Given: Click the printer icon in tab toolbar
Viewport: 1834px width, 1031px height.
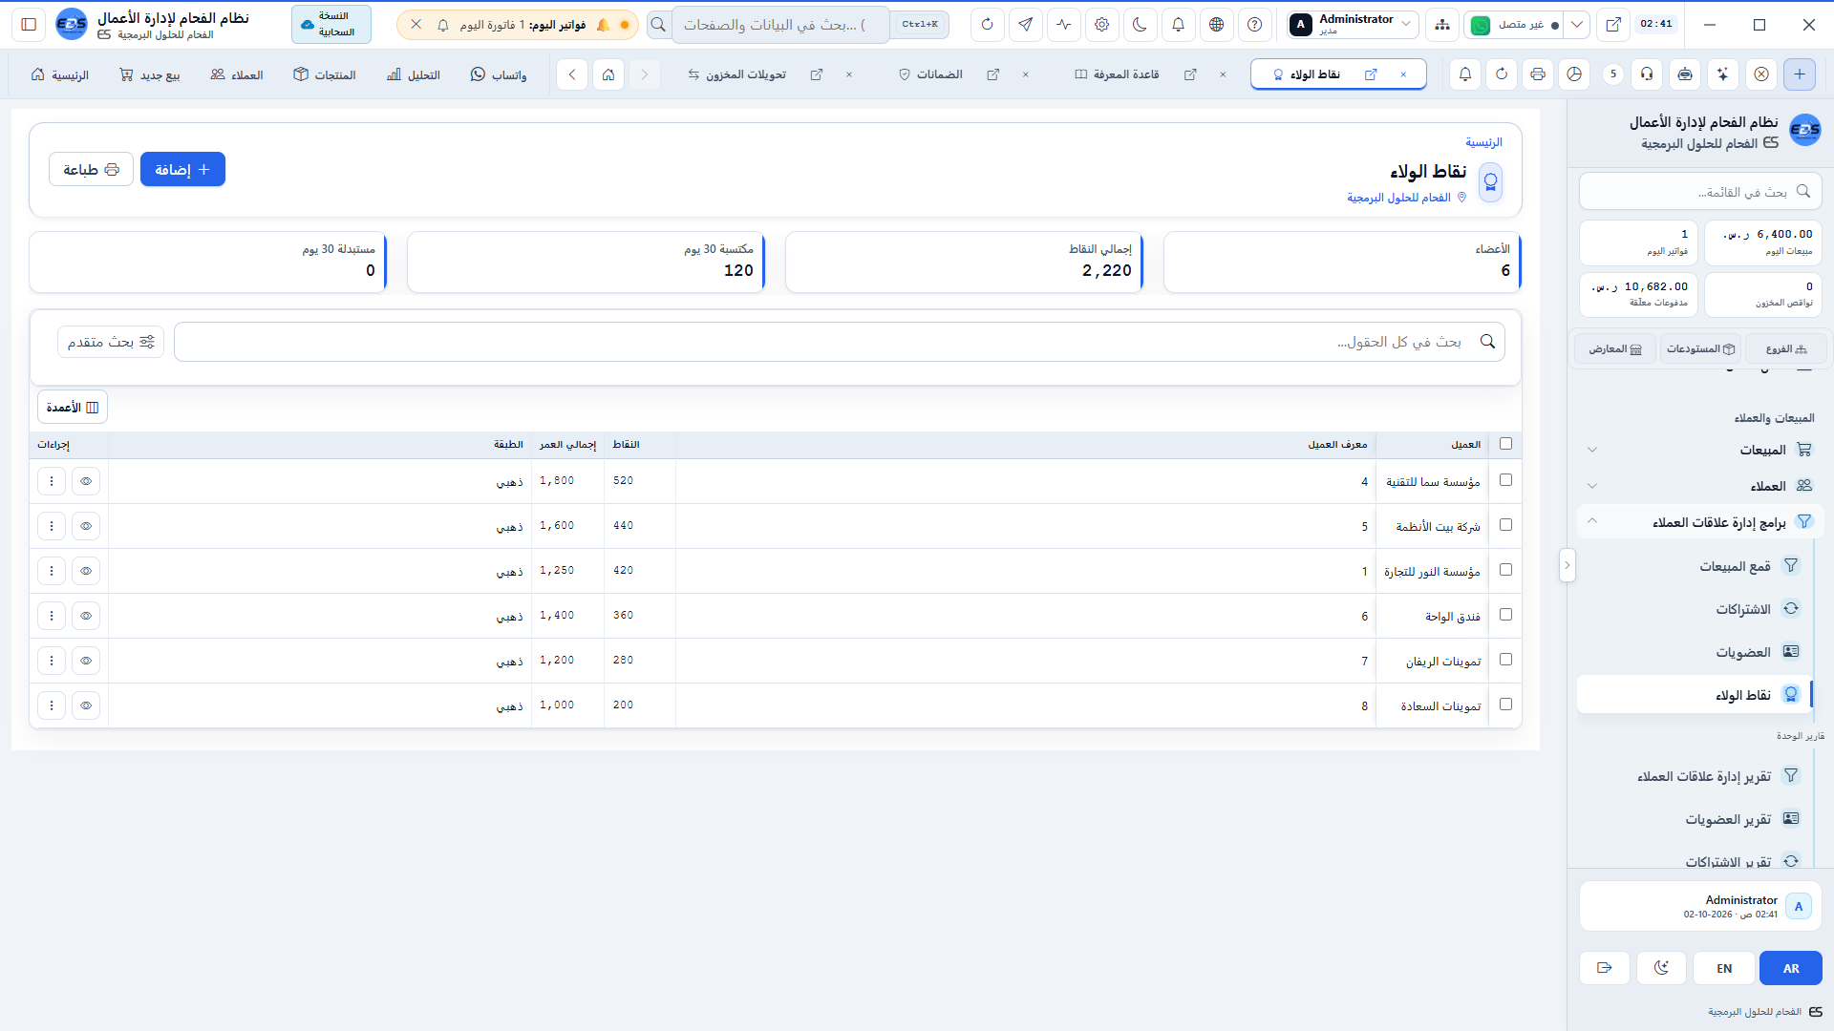Looking at the screenshot, I should pos(1537,74).
